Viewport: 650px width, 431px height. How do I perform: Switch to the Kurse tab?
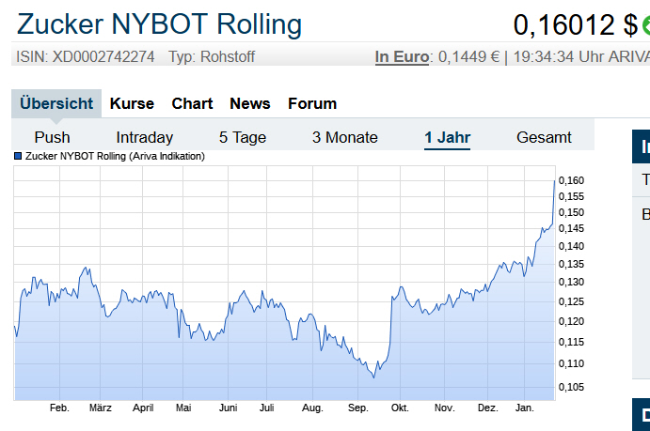pyautogui.click(x=132, y=103)
